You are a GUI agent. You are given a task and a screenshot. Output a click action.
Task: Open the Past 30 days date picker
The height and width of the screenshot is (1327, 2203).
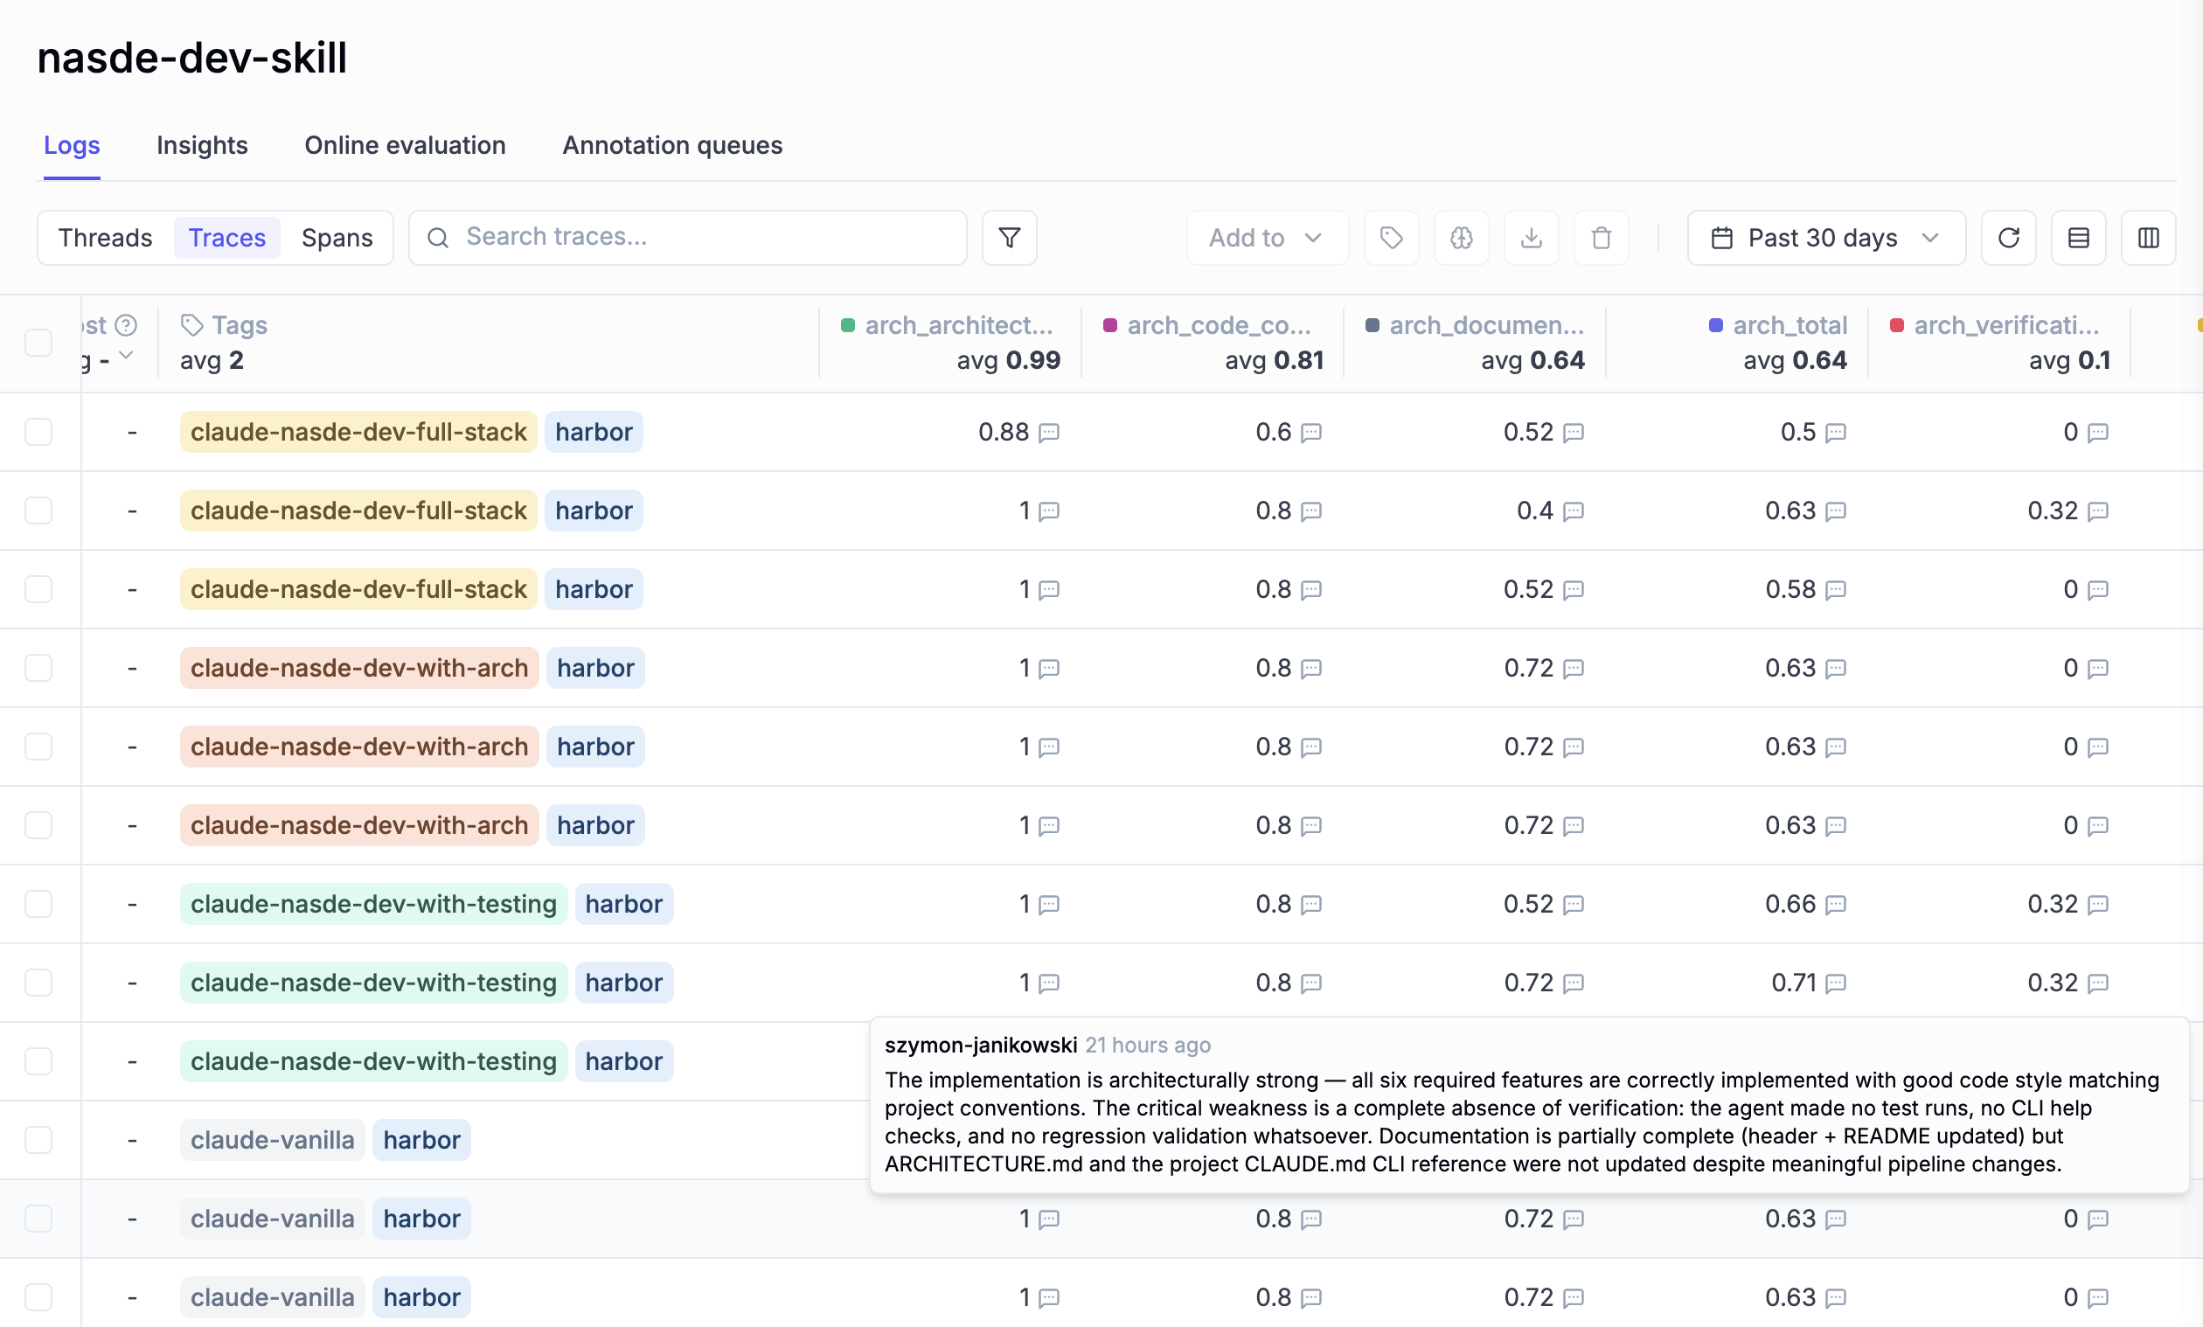coord(1824,237)
